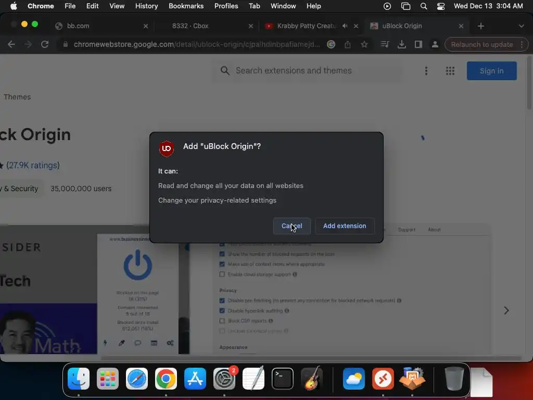Click the Now Playing icon in the menu bar
The width and height of the screenshot is (533, 400).
pos(387,6)
